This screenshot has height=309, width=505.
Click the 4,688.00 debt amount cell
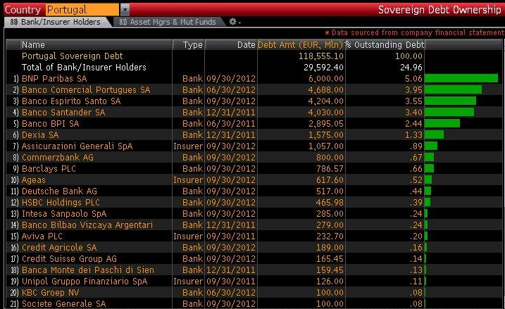pos(325,90)
